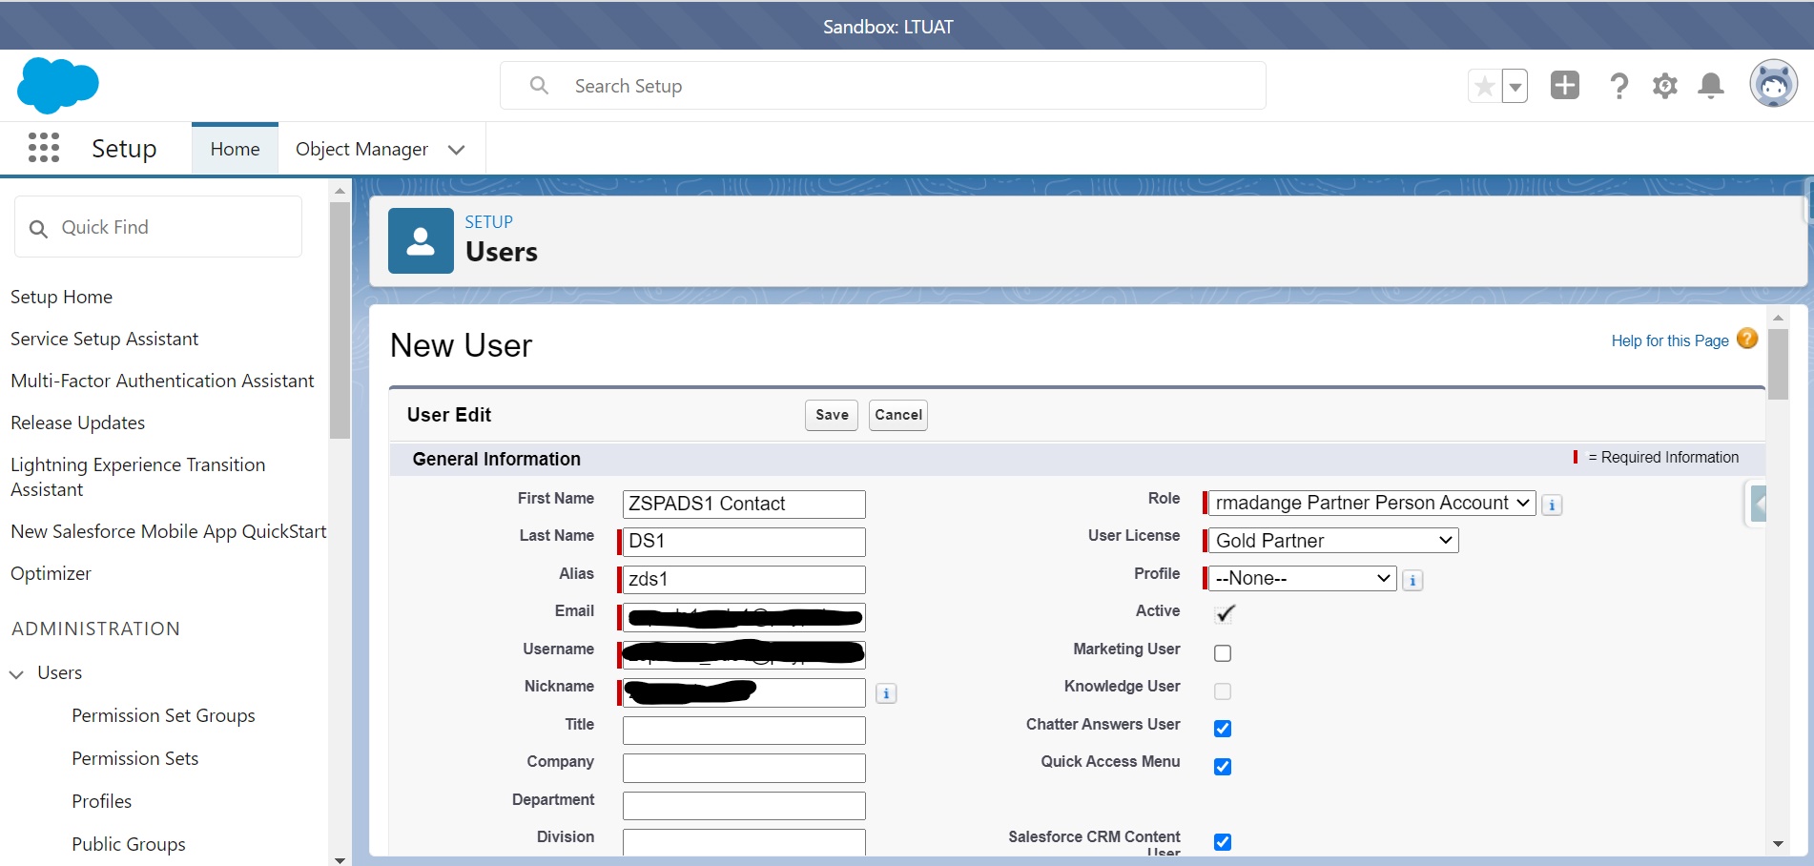This screenshot has width=1814, height=866.
Task: Click the form scrollbar down arrow
Action: point(1778,844)
